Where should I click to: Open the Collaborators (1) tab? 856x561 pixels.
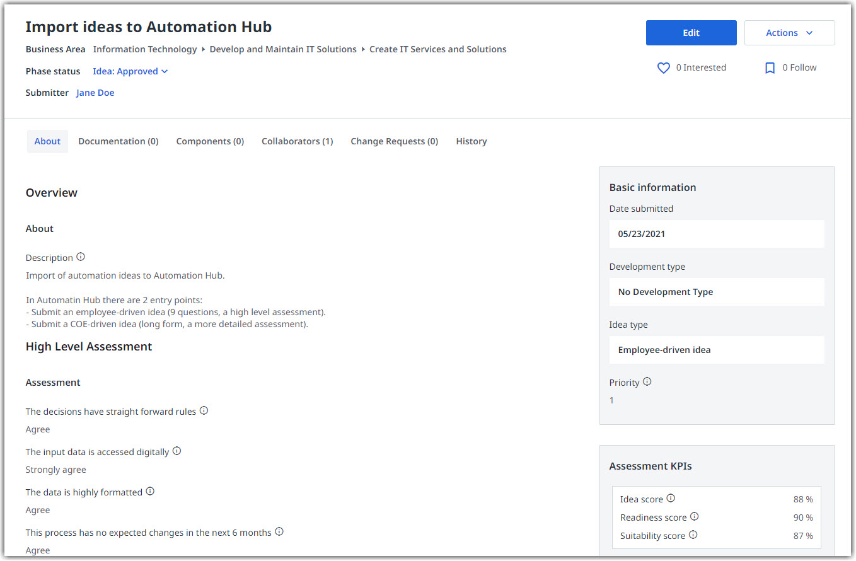coord(298,141)
